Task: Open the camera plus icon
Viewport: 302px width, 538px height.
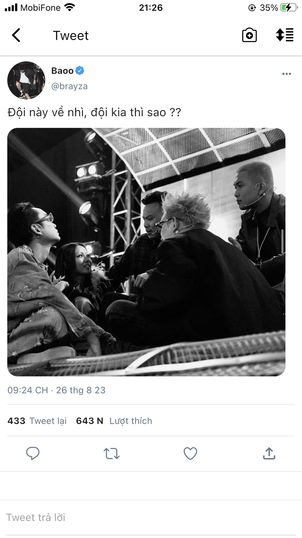Action: (x=249, y=35)
